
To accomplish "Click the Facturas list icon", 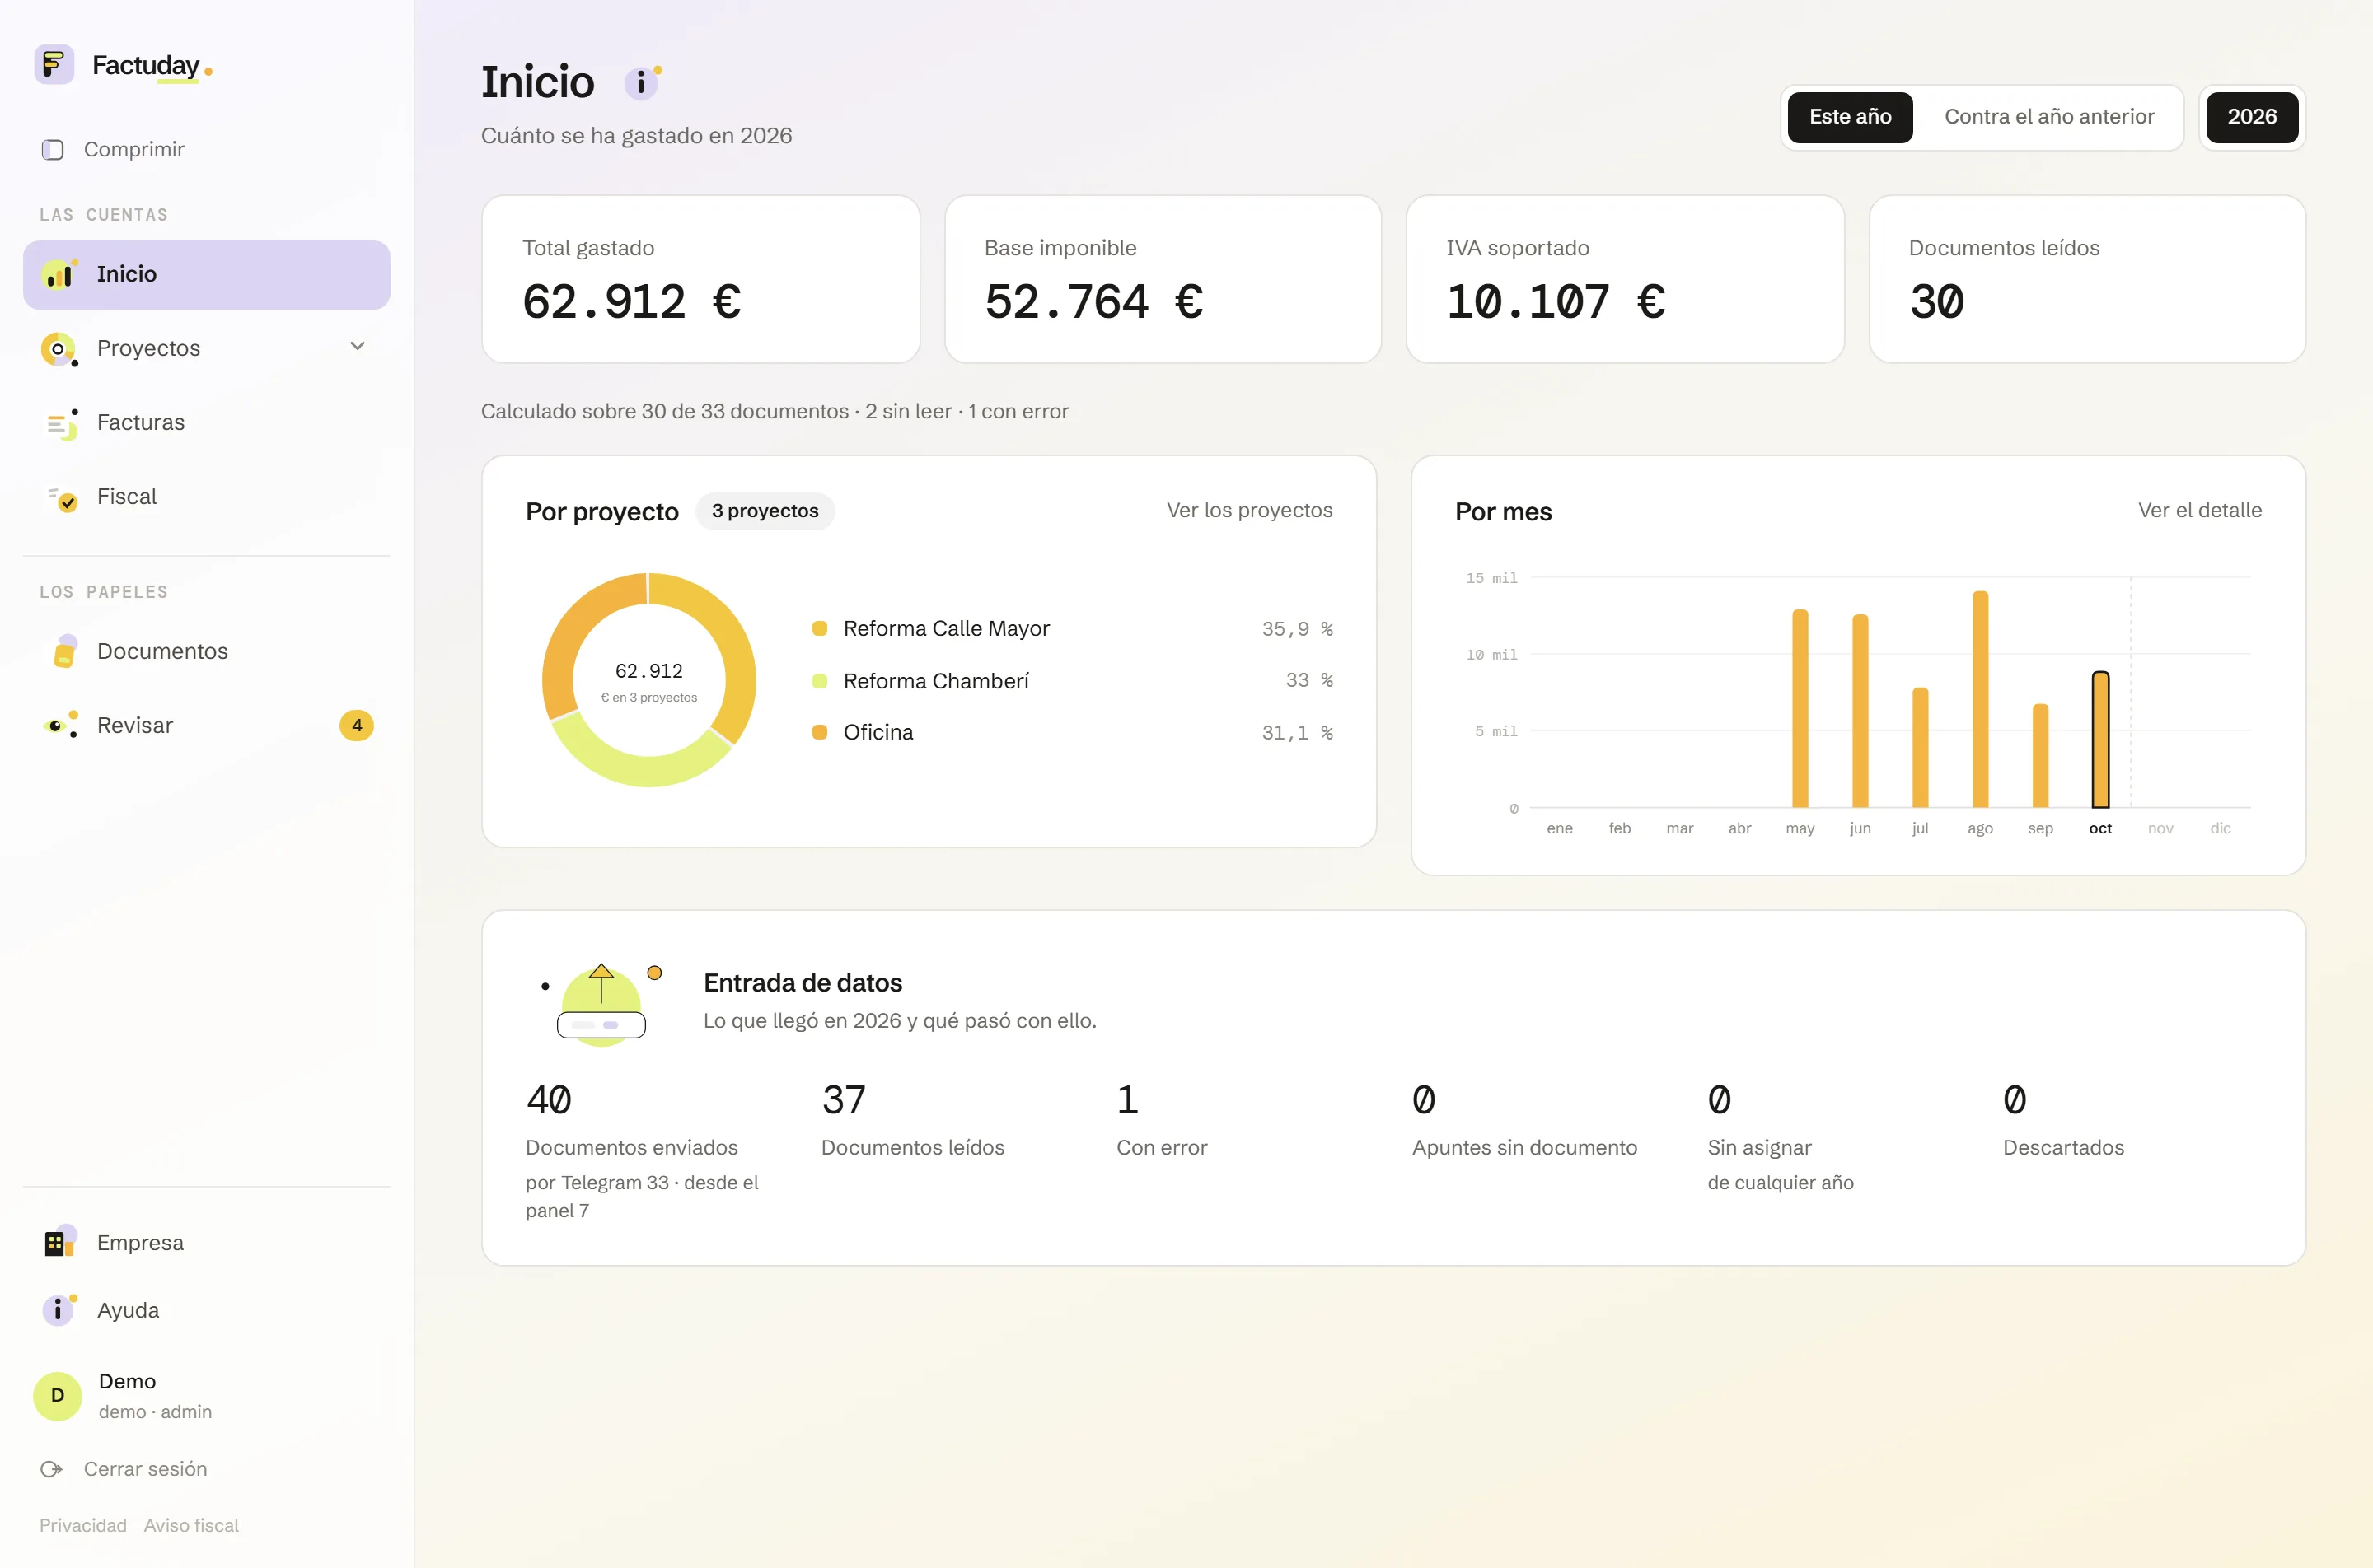I will [62, 424].
